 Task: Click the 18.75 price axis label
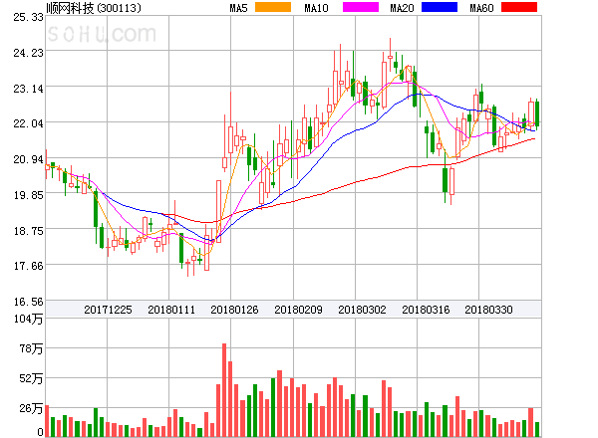(x=28, y=231)
